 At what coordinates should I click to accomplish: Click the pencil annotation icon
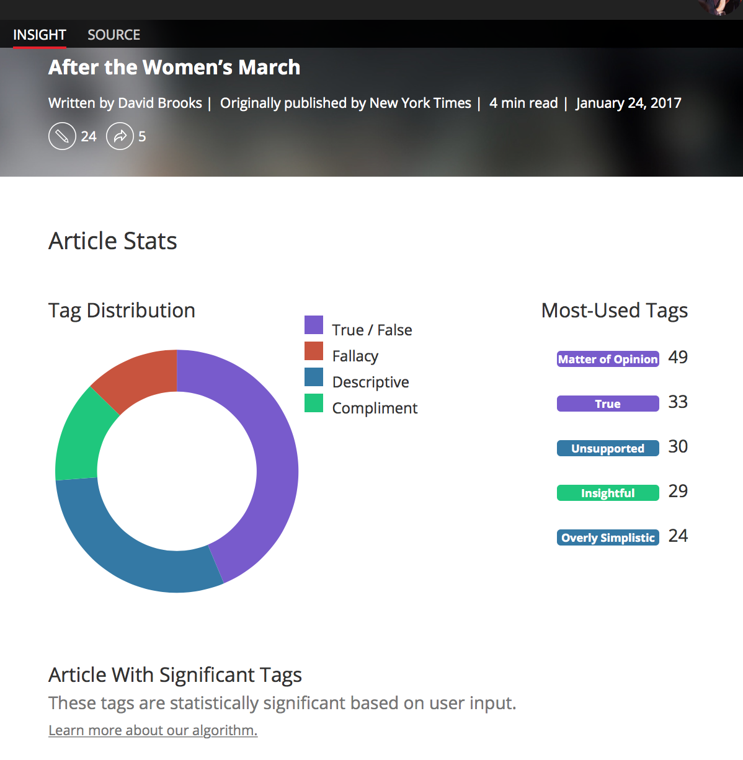(62, 136)
